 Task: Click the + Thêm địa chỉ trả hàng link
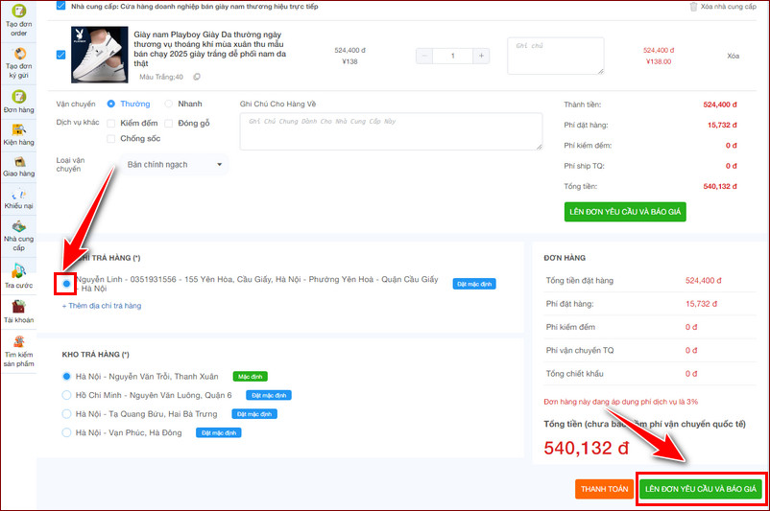[x=102, y=306]
